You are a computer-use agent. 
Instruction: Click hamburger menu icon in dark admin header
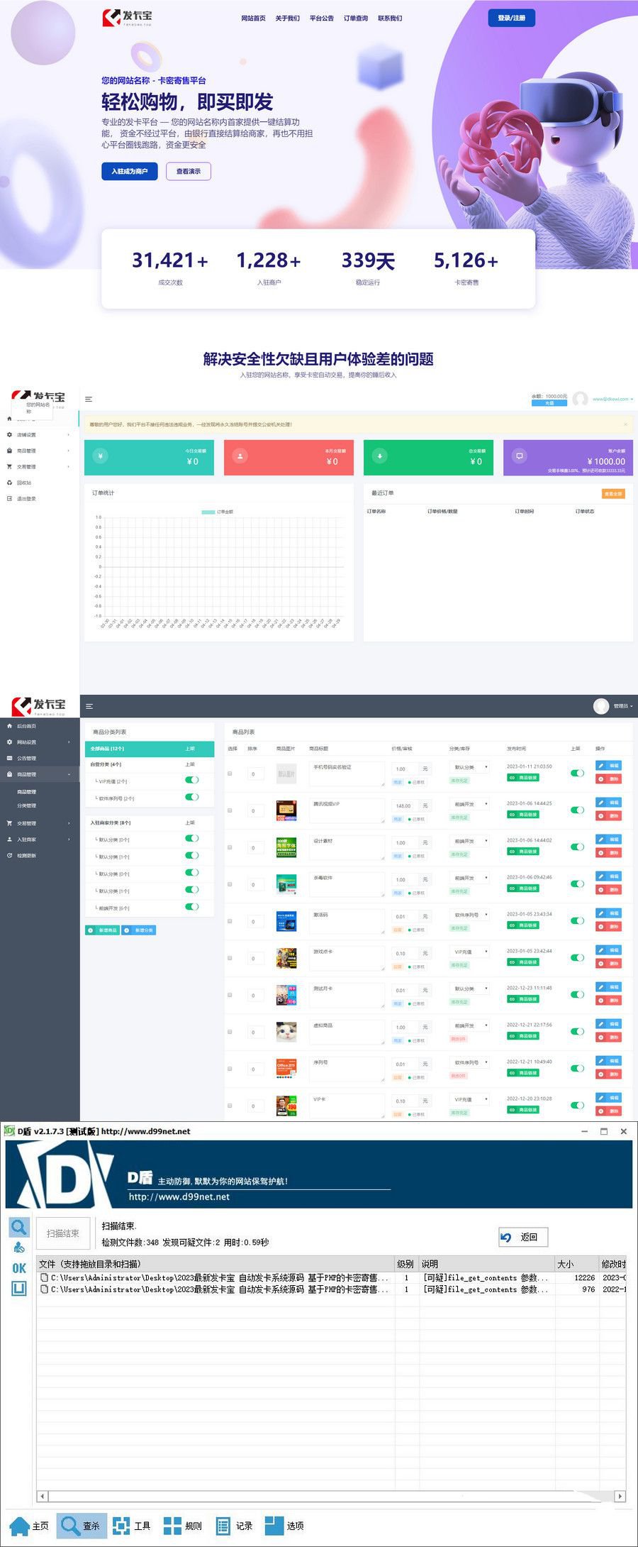pos(89,706)
